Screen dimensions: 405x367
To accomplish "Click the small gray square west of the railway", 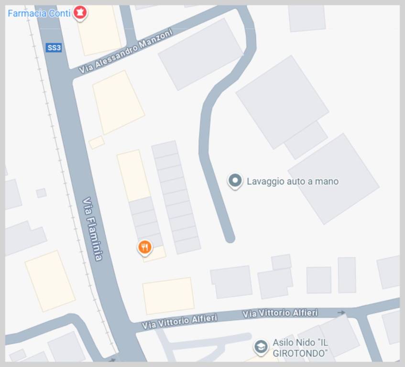I will [x=41, y=193].
